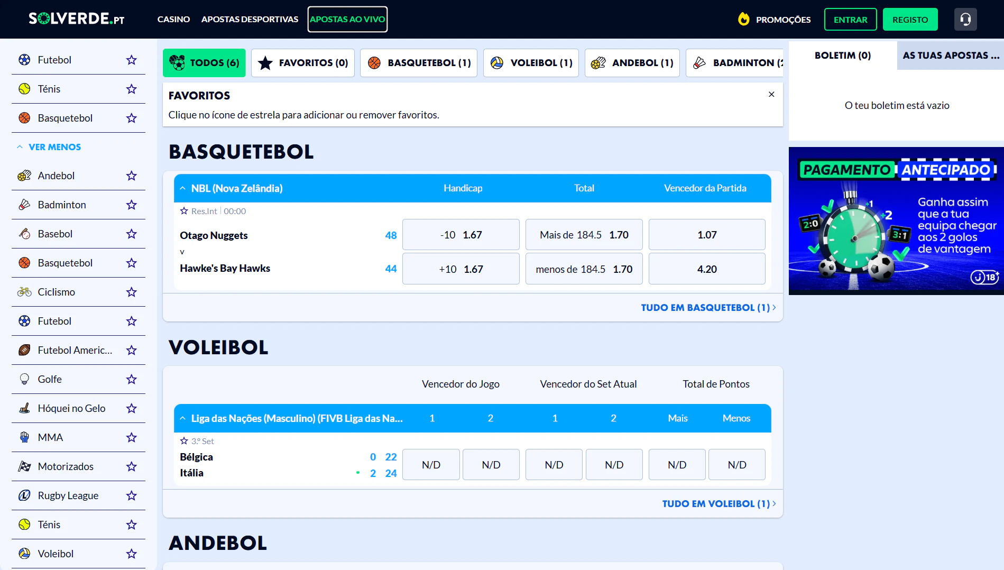
Task: Open the Rugby League icon
Action: coord(24,495)
